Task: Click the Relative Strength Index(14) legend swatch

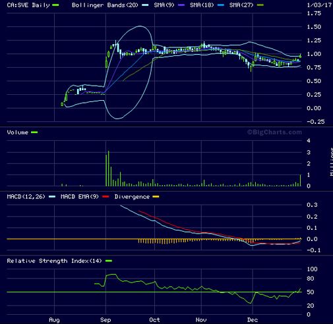Action: [109, 261]
